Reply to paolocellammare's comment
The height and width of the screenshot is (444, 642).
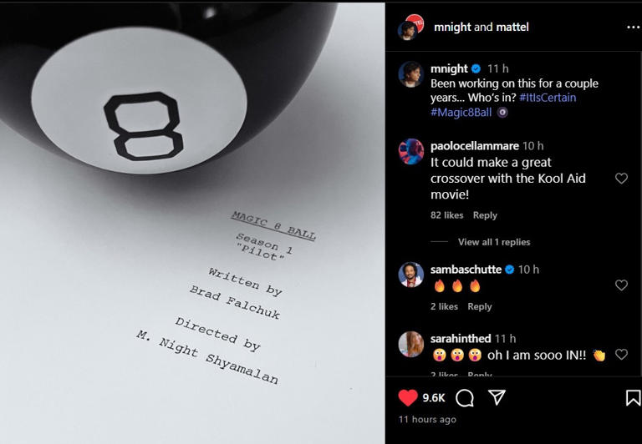pyautogui.click(x=485, y=215)
